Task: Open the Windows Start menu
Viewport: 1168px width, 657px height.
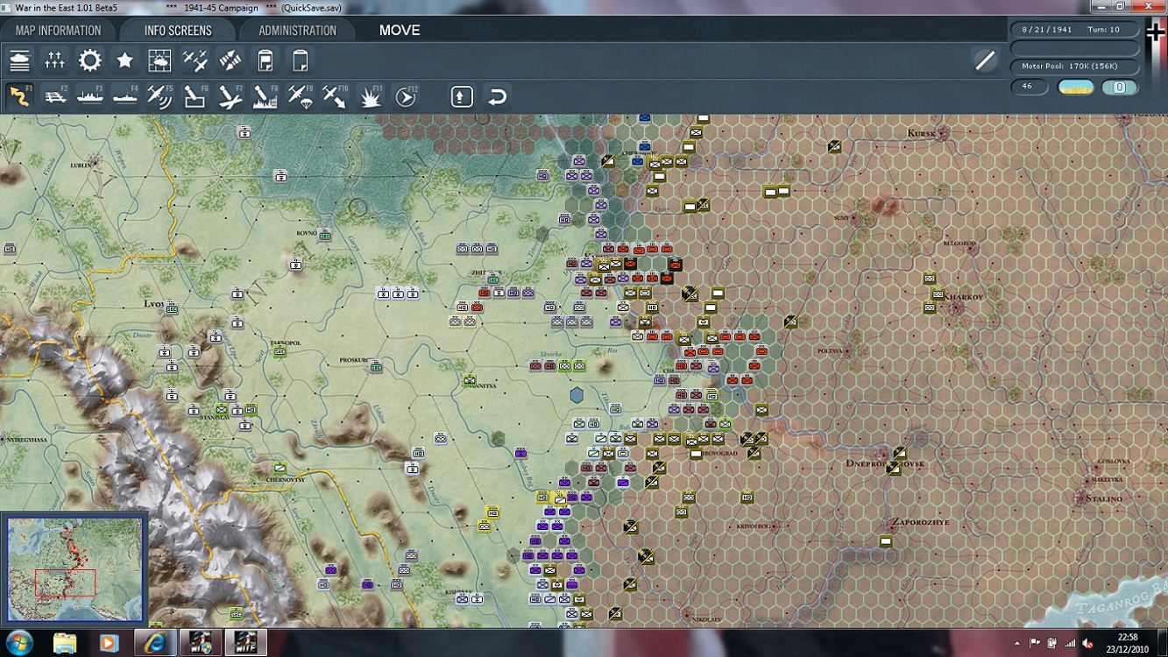Action: pyautogui.click(x=19, y=643)
